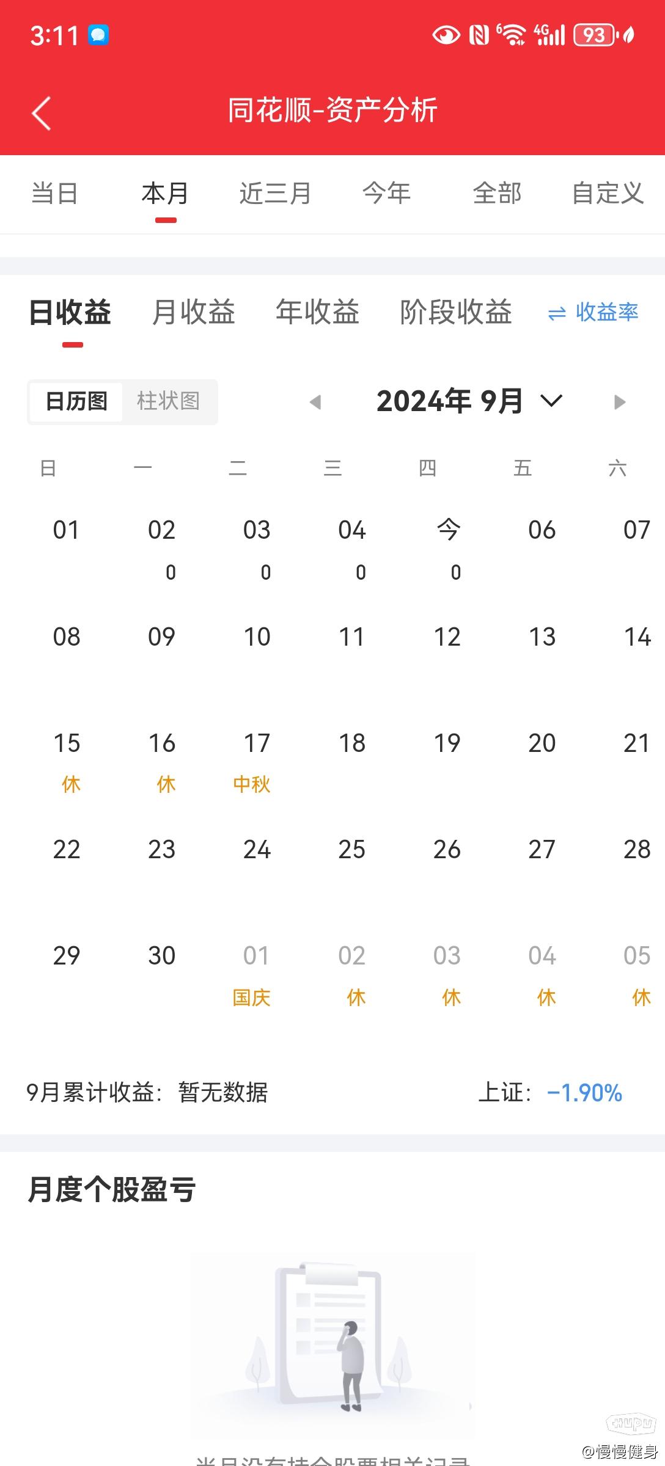Screen dimensions: 665x1466
Task: Tap the back arrow in header
Action: [x=42, y=113]
